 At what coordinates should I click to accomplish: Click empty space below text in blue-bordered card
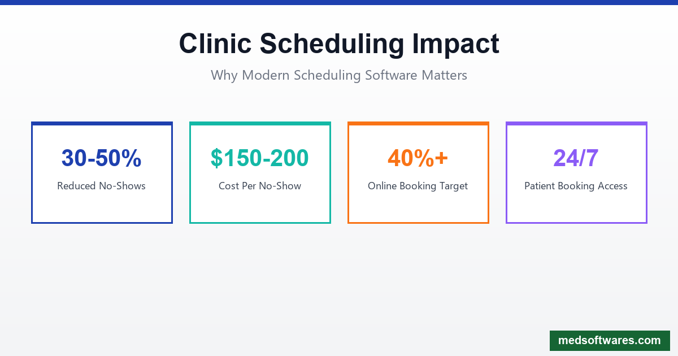(102, 208)
